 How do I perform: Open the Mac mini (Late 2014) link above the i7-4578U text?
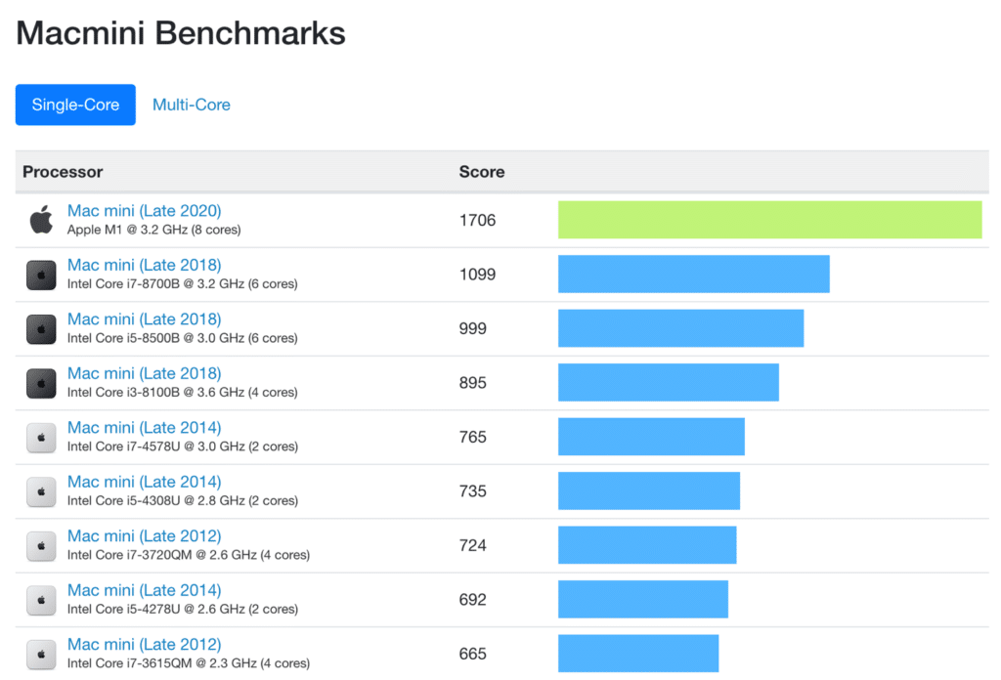tap(144, 427)
